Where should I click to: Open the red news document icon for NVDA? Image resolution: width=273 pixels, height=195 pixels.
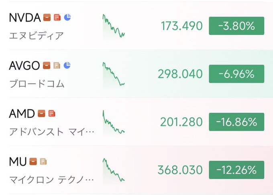57,17
